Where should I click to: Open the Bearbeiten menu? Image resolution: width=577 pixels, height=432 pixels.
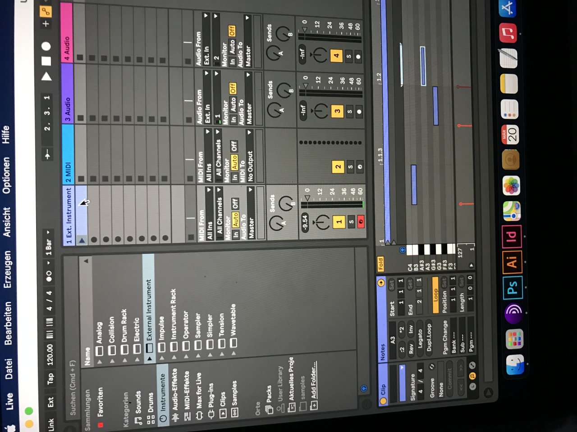point(8,323)
